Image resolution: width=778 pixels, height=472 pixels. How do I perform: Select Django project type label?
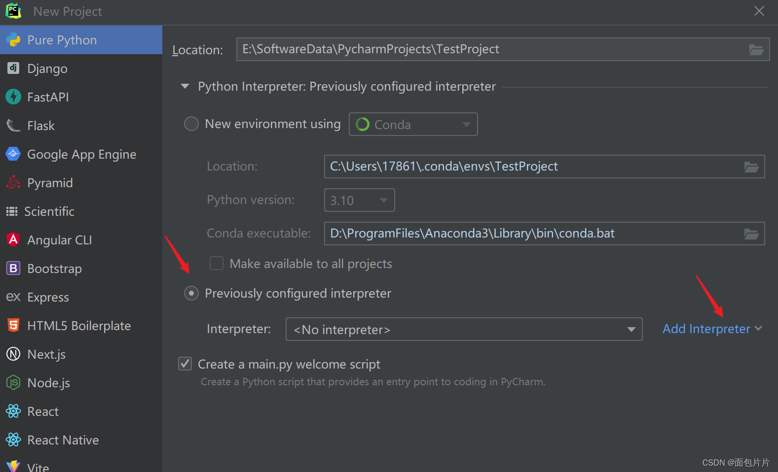47,68
